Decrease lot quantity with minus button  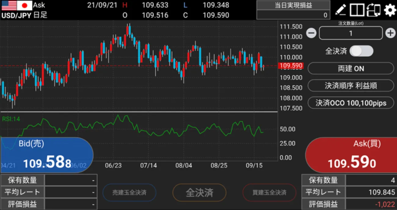pyautogui.click(x=311, y=33)
